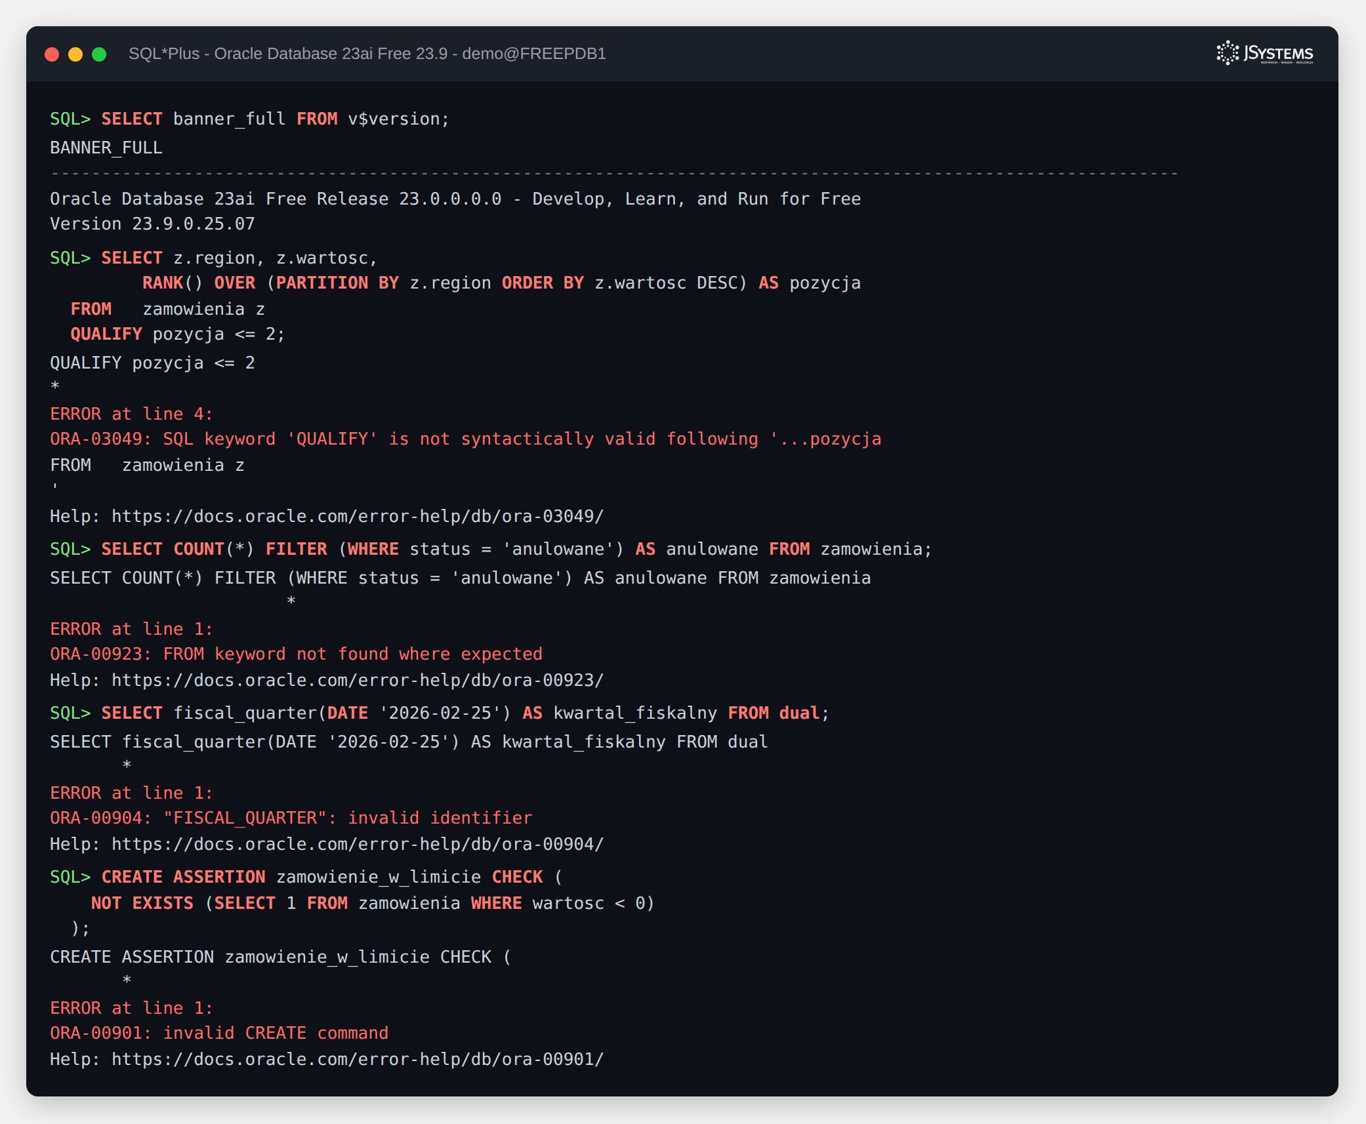Open the ora-00923 error help link
This screenshot has height=1124, width=1366.
pyautogui.click(x=358, y=681)
